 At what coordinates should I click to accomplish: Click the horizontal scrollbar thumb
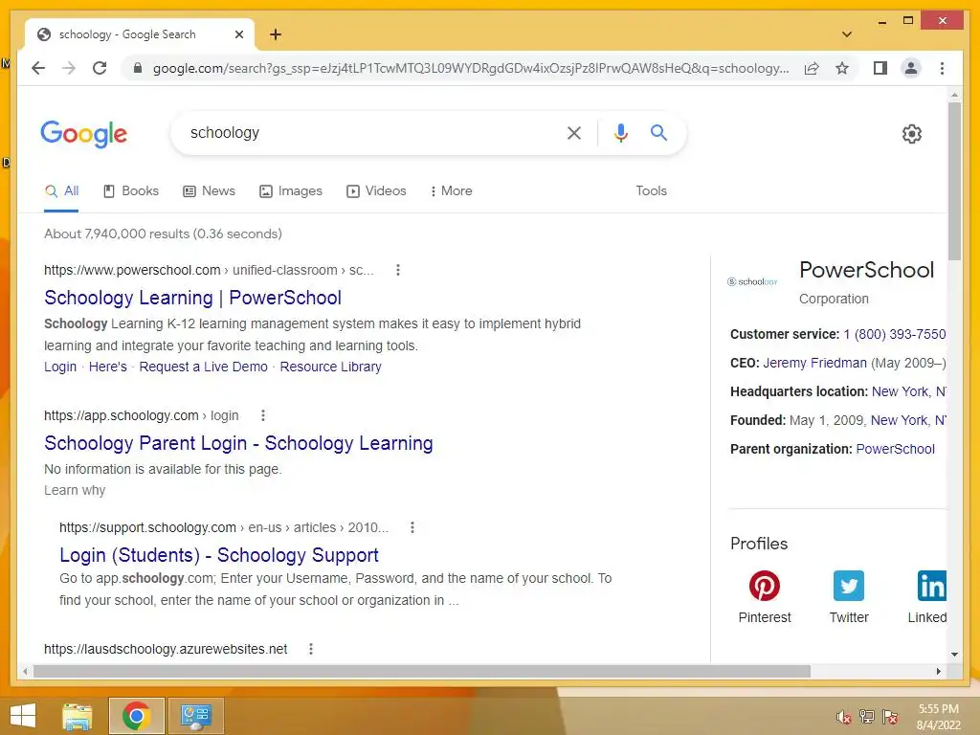coord(422,671)
